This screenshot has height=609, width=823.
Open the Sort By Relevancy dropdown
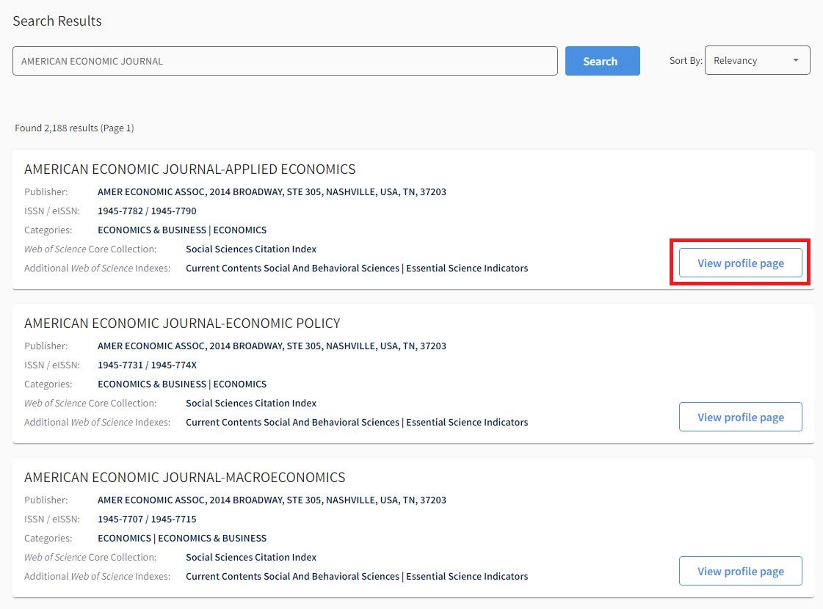(756, 61)
